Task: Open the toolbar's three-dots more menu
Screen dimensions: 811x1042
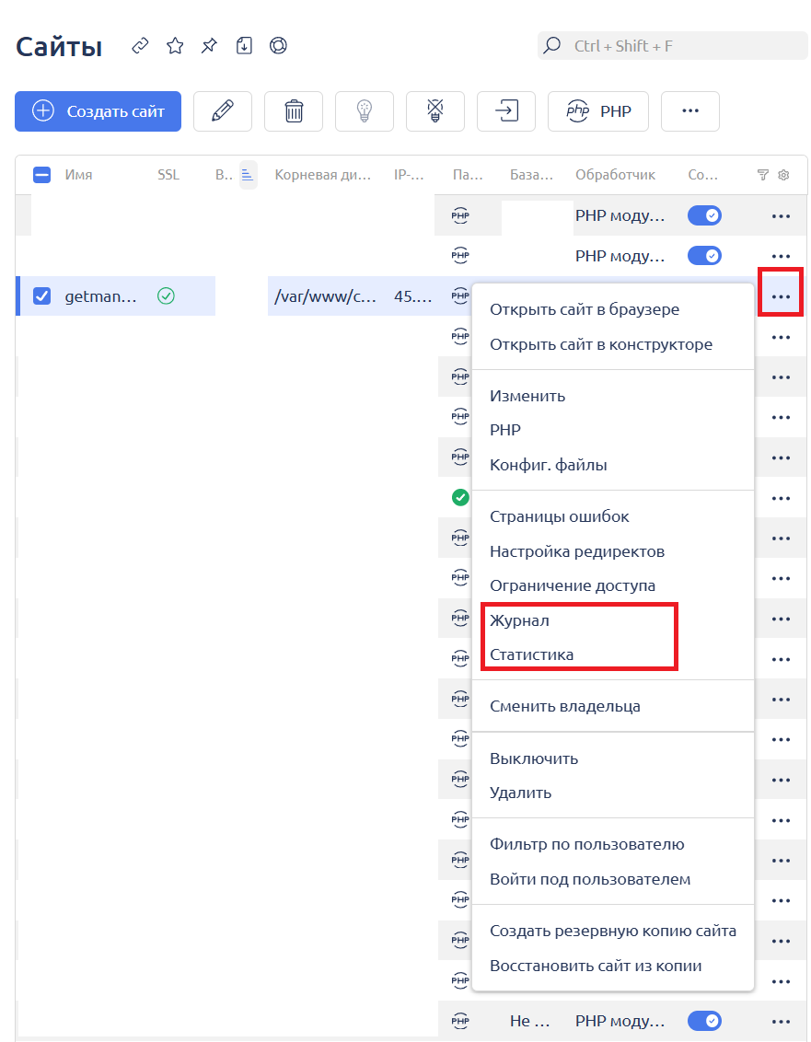Action: click(690, 111)
